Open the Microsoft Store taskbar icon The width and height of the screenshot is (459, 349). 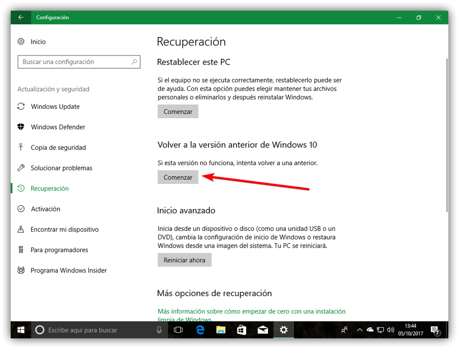point(242,330)
